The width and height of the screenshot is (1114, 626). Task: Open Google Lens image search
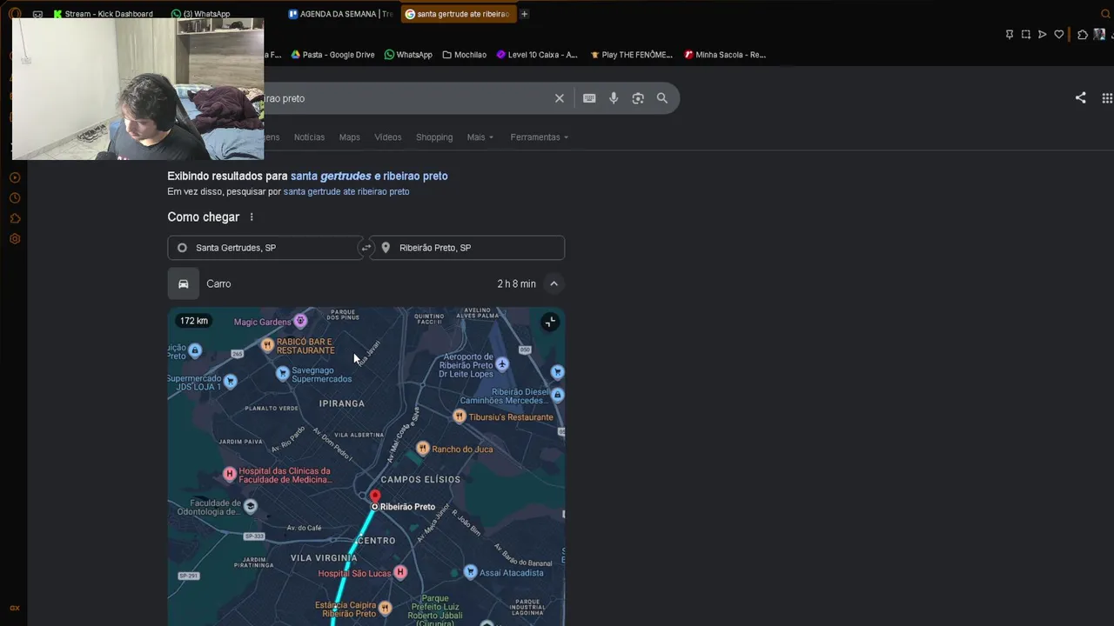pos(638,98)
